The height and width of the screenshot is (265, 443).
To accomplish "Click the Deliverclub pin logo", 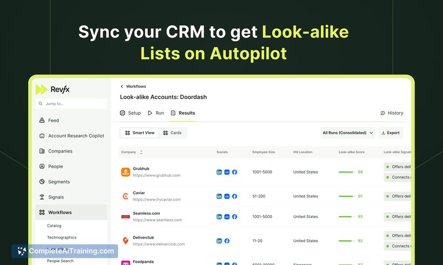I will coord(125,241).
